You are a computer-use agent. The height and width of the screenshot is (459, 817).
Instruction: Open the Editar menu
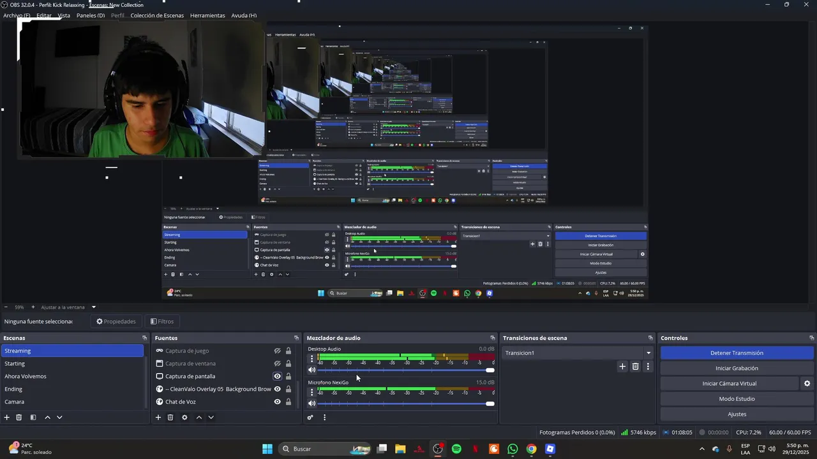pyautogui.click(x=44, y=15)
